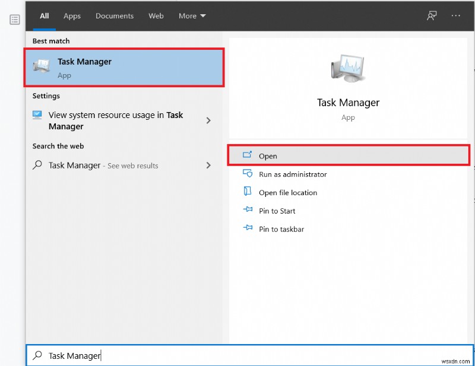
Task: Expand the web results chevron for Task Manager
Action: pos(208,166)
